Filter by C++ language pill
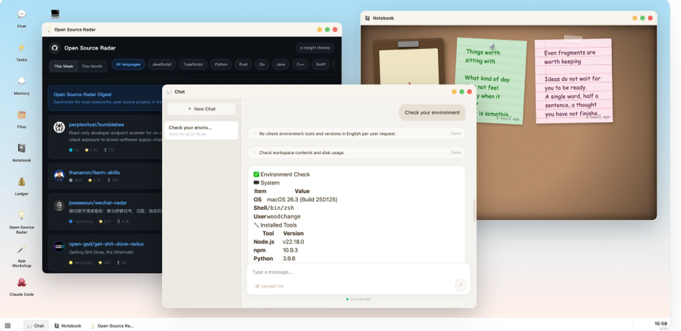 tap(300, 64)
